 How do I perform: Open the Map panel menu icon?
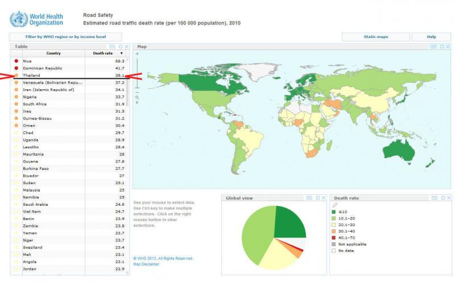pyautogui.click(x=433, y=47)
